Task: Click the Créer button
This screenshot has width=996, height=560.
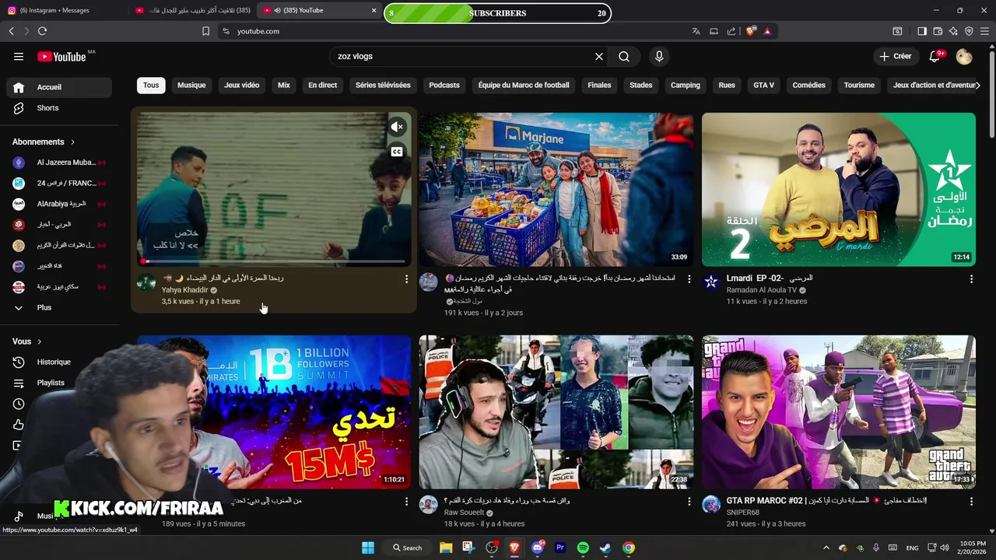Action: pyautogui.click(x=895, y=56)
